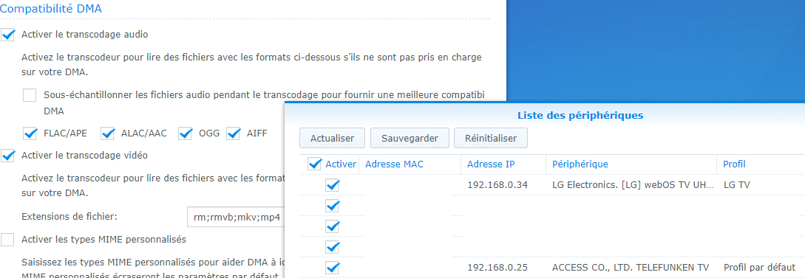
Task: Toggle the Activer header select-all checkbox
Action: tap(314, 164)
